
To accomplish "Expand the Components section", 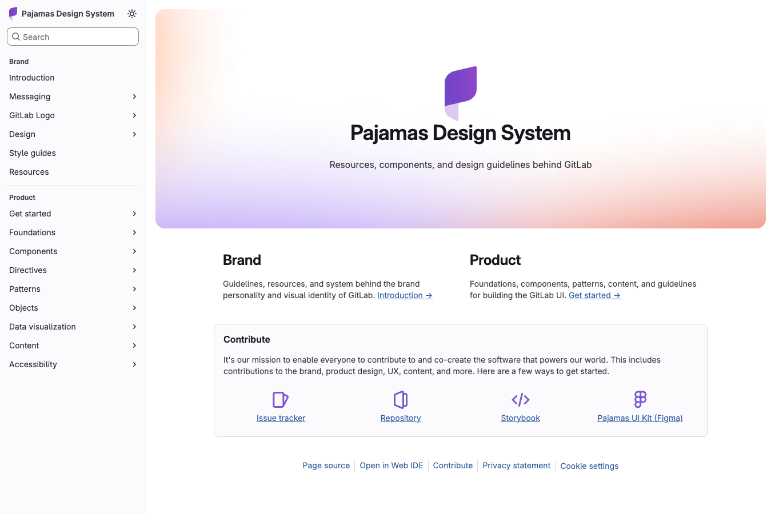I will pyautogui.click(x=134, y=251).
